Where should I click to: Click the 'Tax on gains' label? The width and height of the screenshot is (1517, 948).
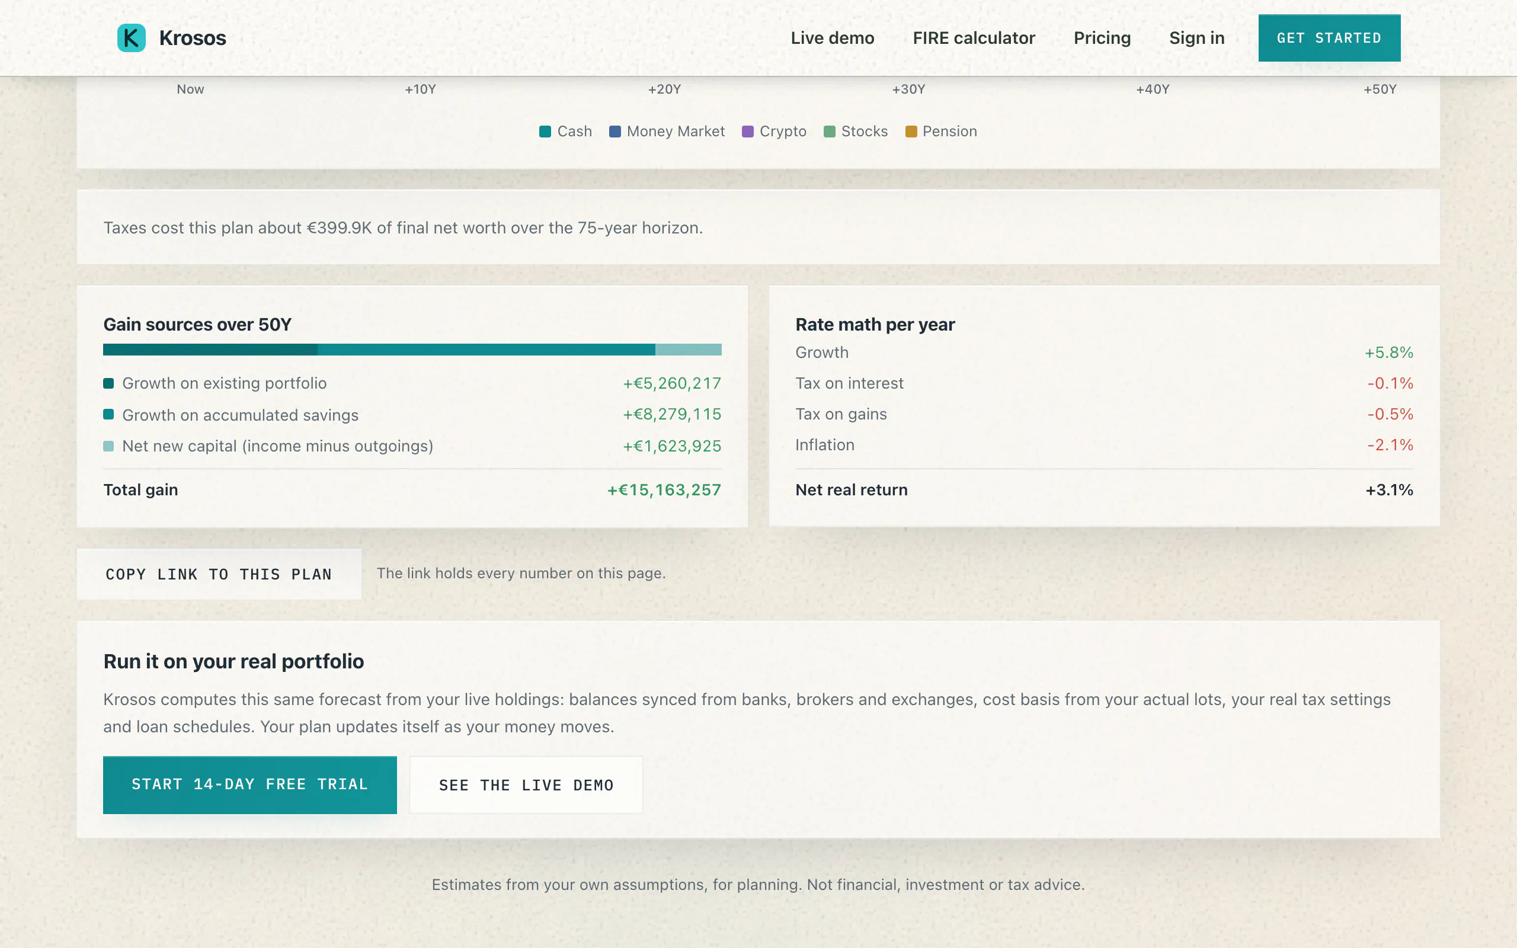click(x=841, y=414)
